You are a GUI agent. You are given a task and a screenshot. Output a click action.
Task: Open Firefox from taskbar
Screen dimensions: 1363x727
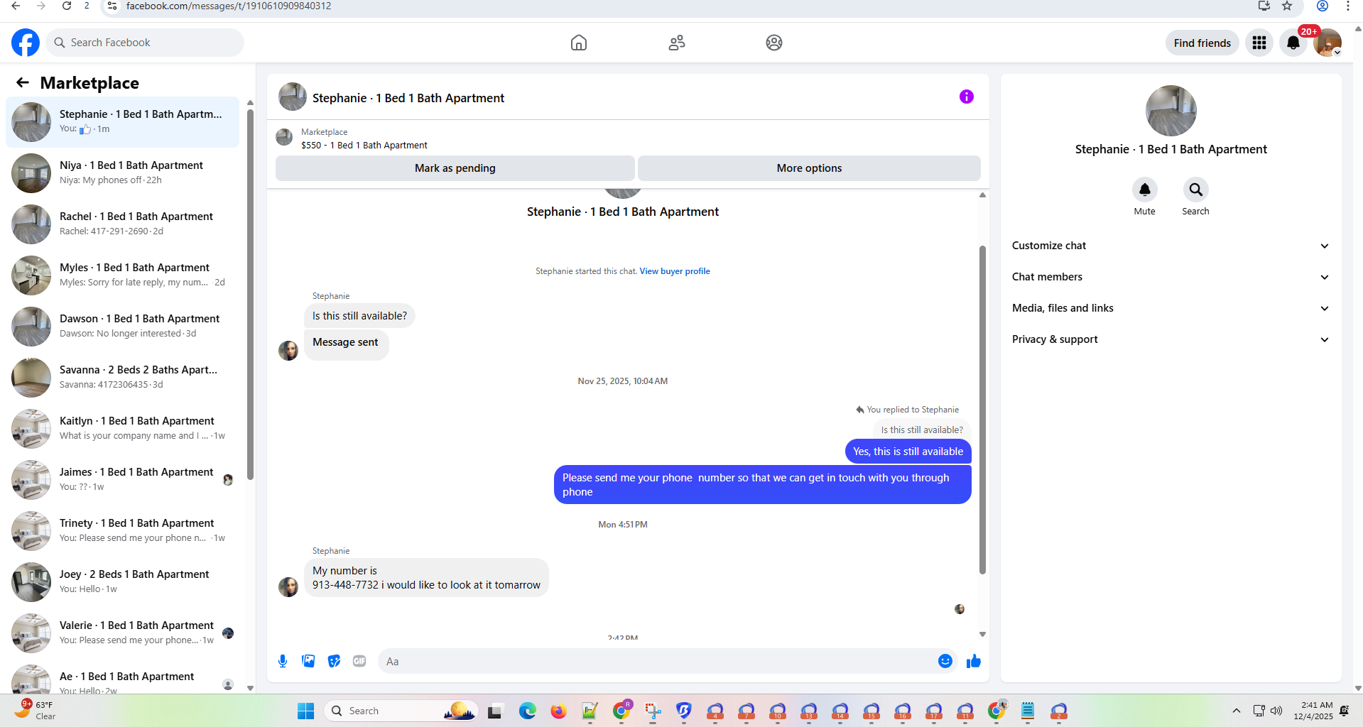tap(558, 711)
